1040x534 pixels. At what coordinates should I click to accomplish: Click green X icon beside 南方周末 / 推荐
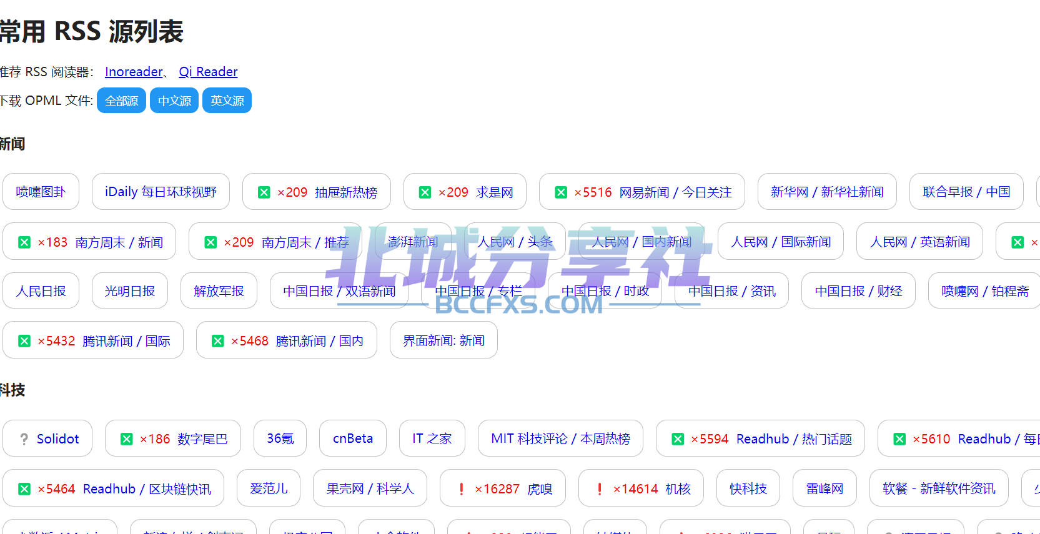210,242
